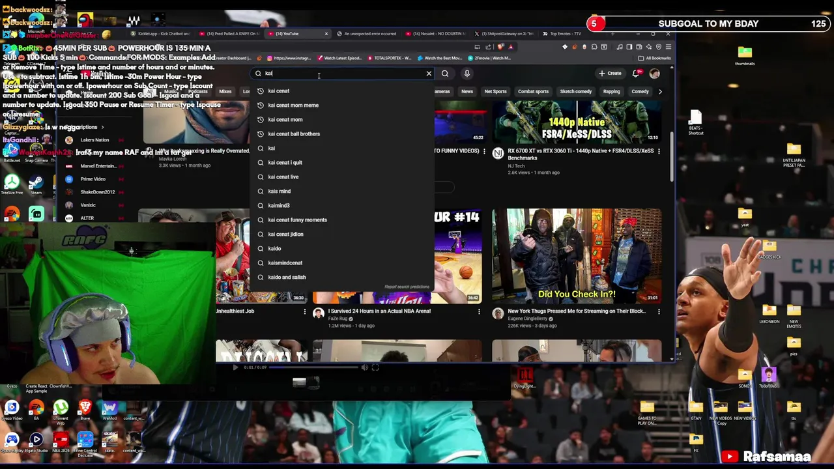Open NBA 2K26 desktop shortcut
The image size is (834, 469).
61,442
